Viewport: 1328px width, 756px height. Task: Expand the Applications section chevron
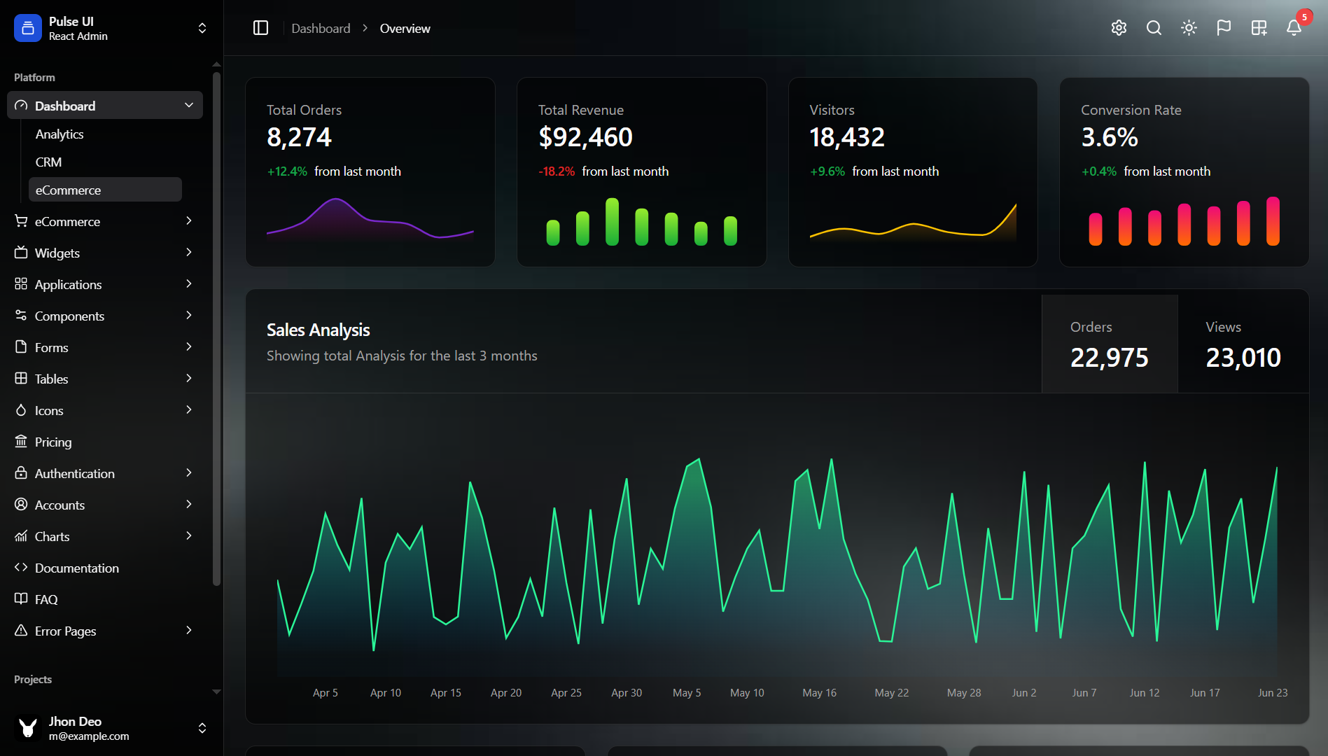pos(189,283)
